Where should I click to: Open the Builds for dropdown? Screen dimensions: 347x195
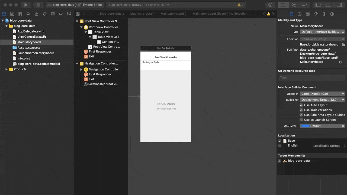click(322, 100)
